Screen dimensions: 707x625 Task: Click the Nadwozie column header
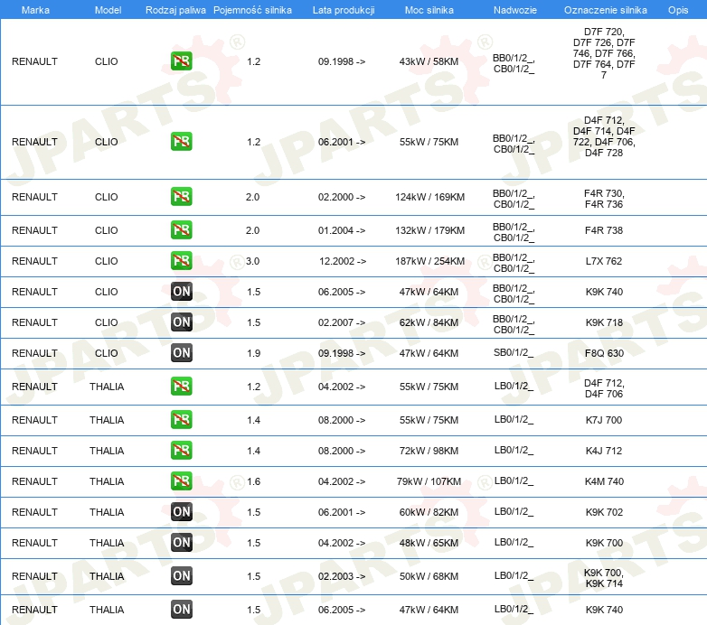[515, 10]
